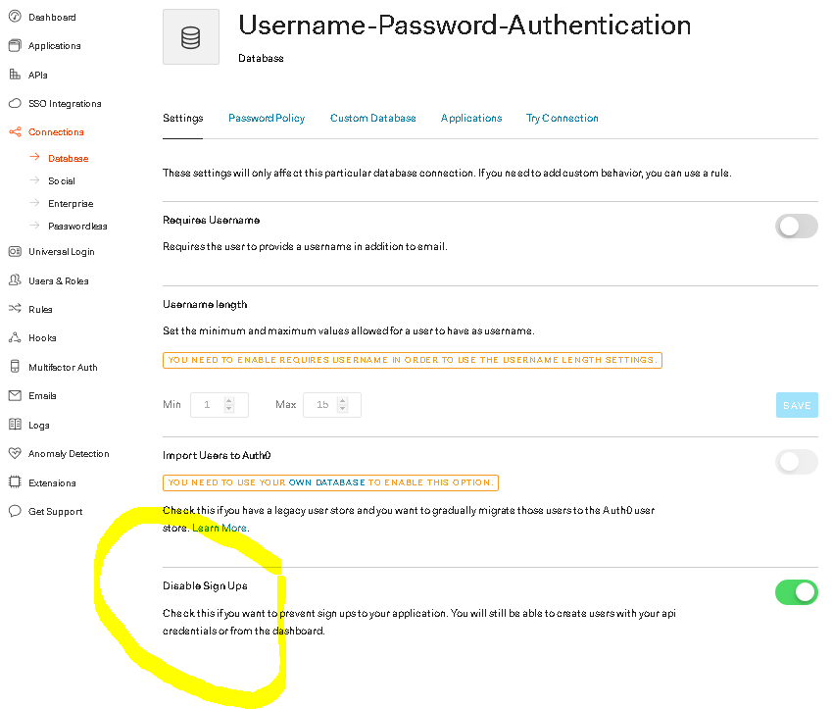832x709 pixels.
Task: Open Extensions chip icon
Action: (15, 482)
